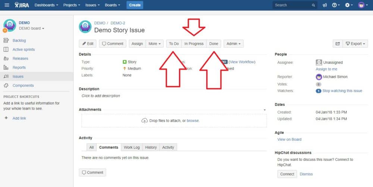
Task: Transition issue to To Do
Action: (x=174, y=44)
